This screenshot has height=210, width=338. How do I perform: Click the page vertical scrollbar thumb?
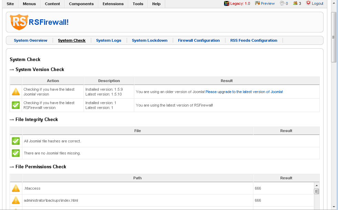pos(334,37)
